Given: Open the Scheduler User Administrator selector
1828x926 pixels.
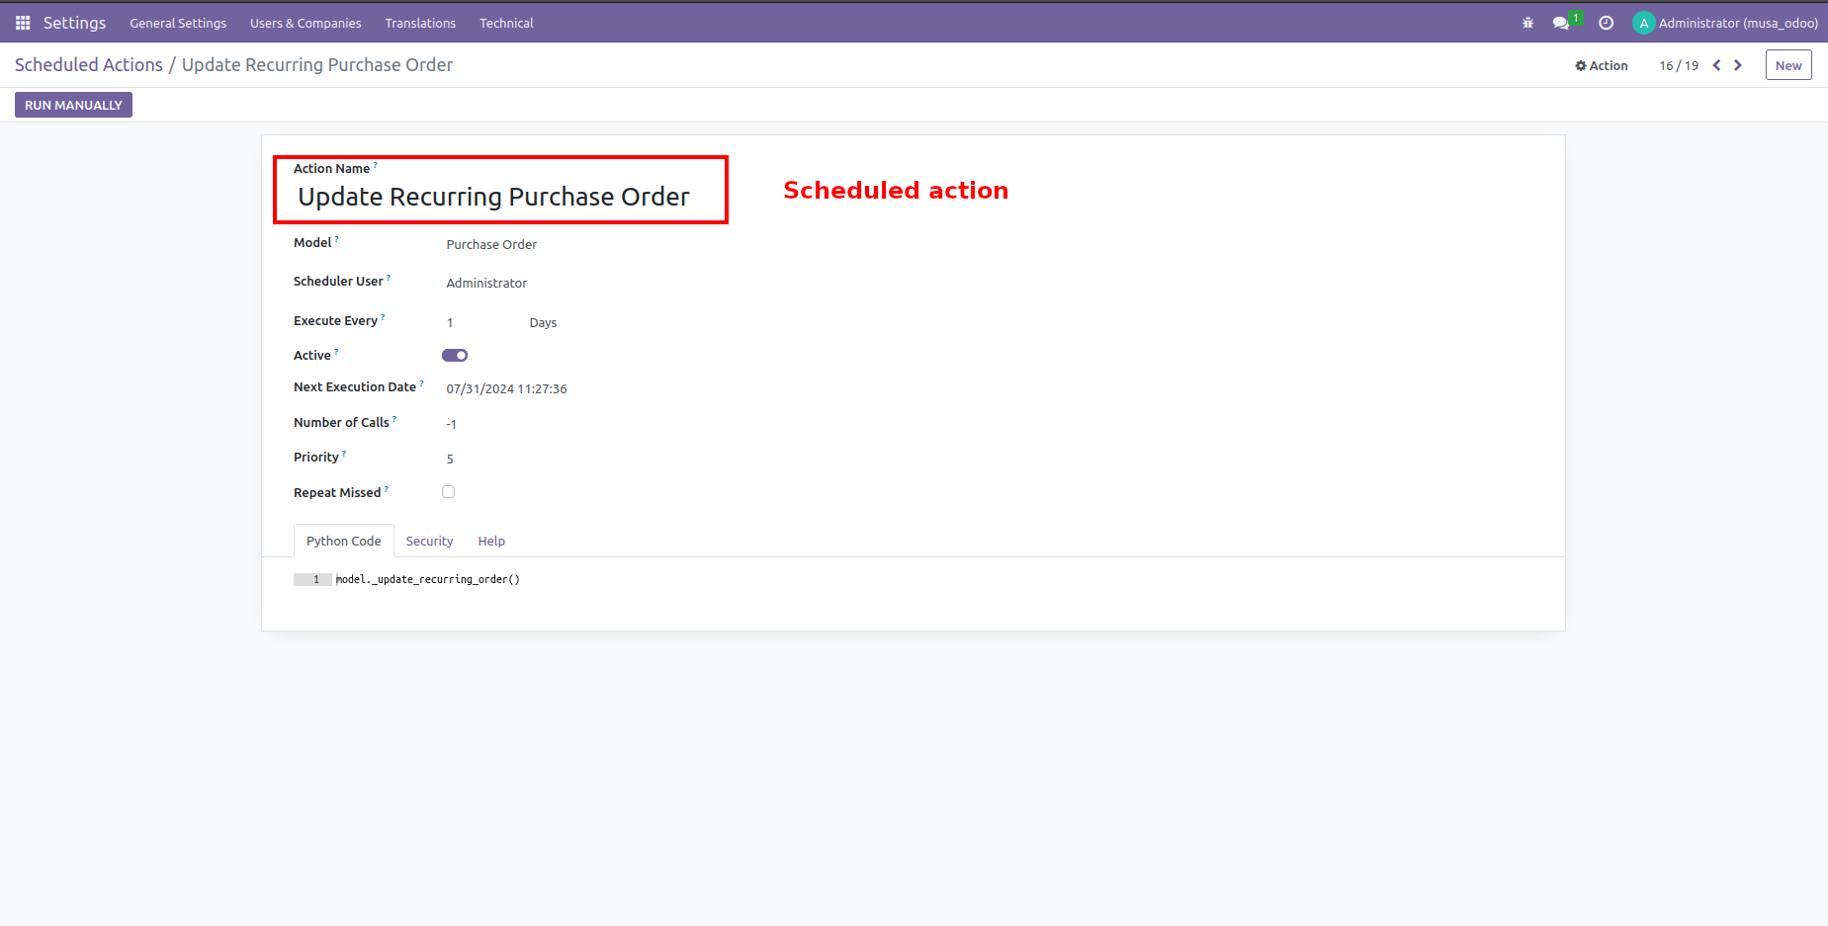Looking at the screenshot, I should pos(486,283).
